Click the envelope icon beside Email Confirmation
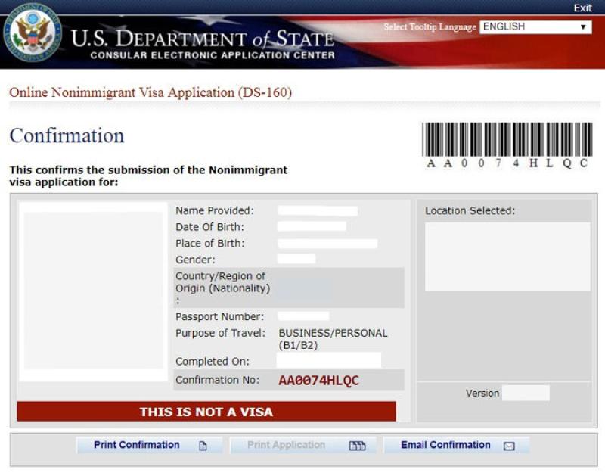605x476 pixels. pyautogui.click(x=509, y=446)
